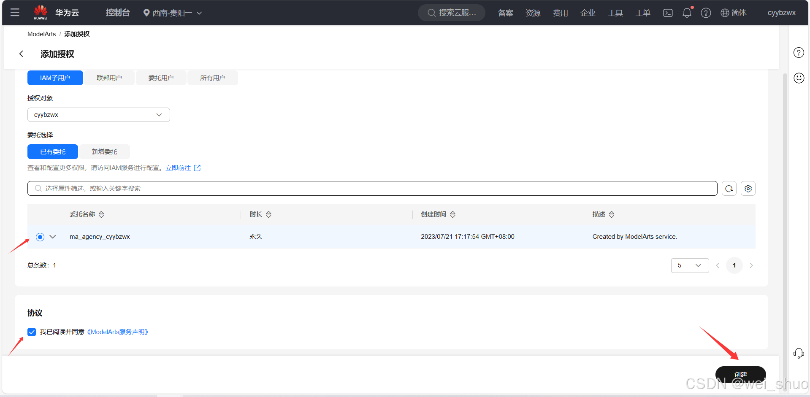
Task: Select page 1 in pagination
Action: click(x=734, y=265)
